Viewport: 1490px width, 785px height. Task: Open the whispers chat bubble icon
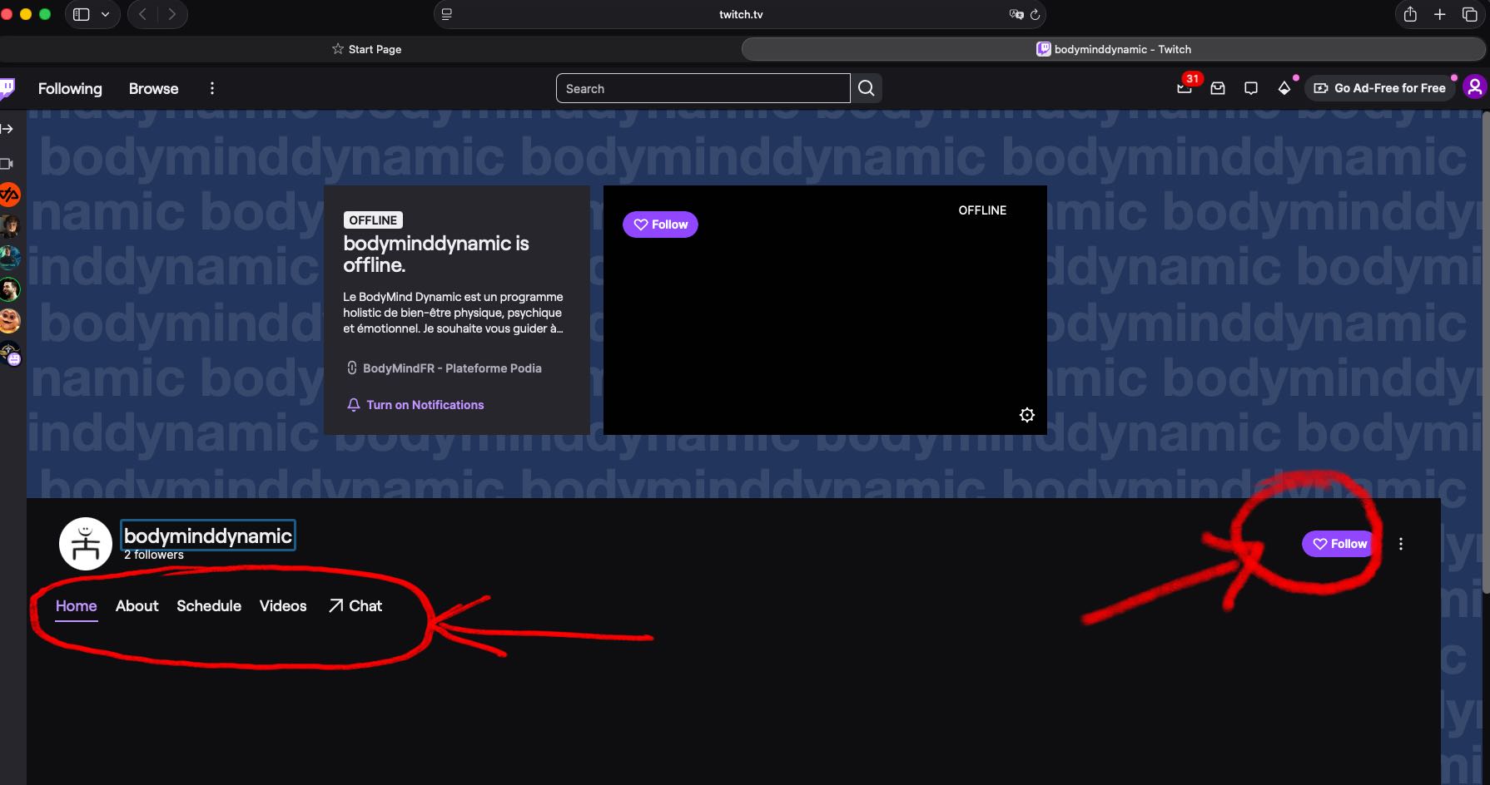(1250, 88)
